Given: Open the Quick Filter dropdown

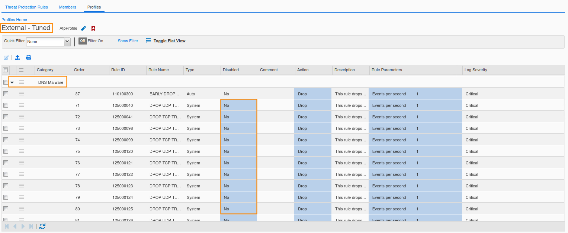Looking at the screenshot, I should pyautogui.click(x=67, y=42).
